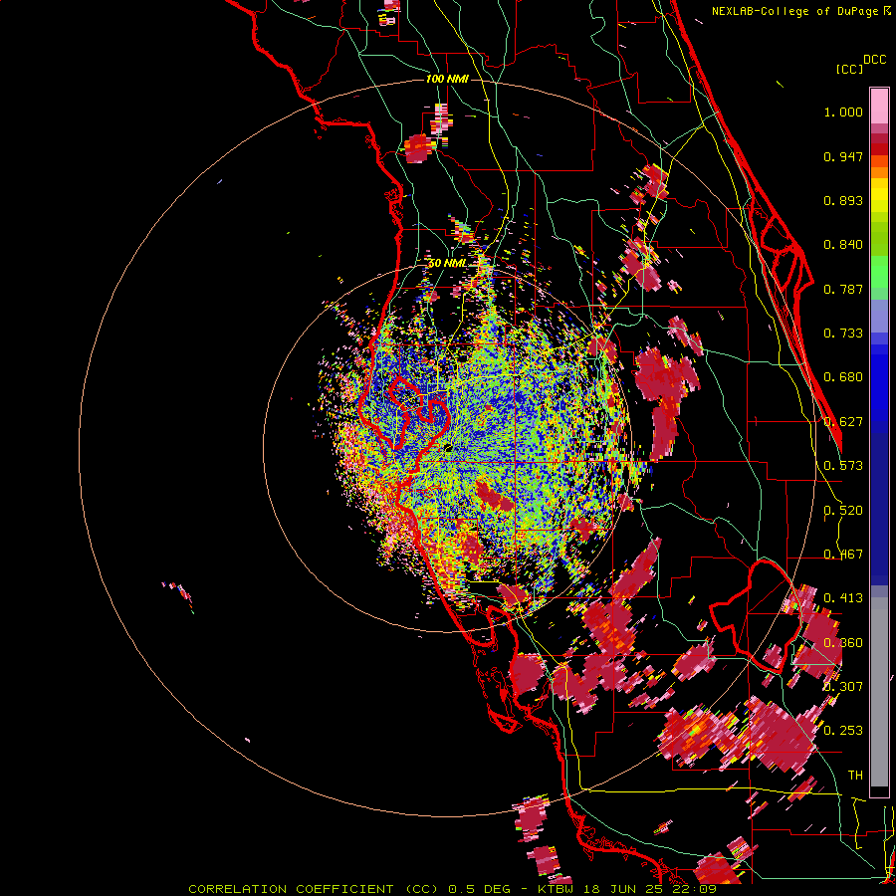Viewport: 896px width, 896px height.
Task: Pick the light pink band of color scale
Action: [879, 107]
